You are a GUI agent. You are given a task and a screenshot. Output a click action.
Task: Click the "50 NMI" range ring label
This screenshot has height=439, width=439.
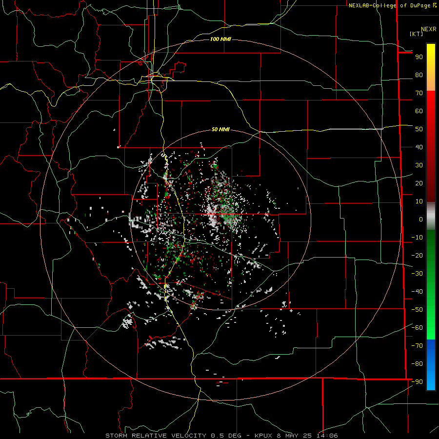(220, 129)
